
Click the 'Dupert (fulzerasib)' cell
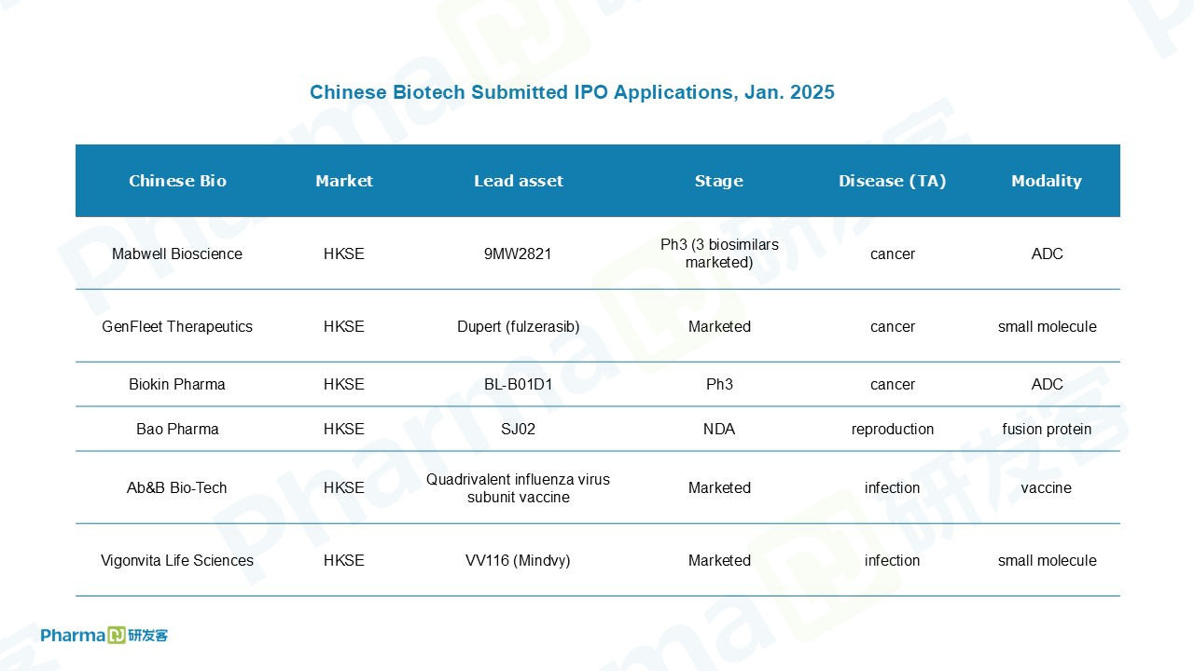click(519, 326)
